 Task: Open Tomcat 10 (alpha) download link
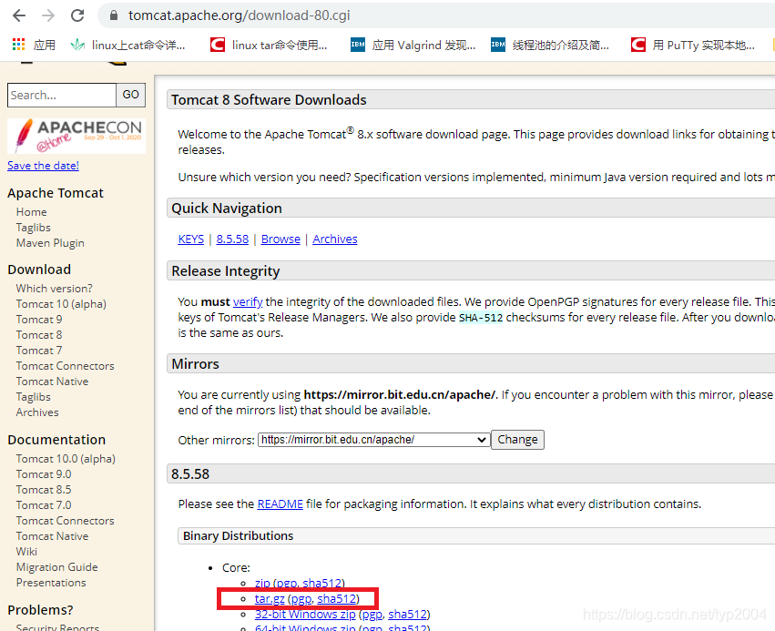click(61, 304)
